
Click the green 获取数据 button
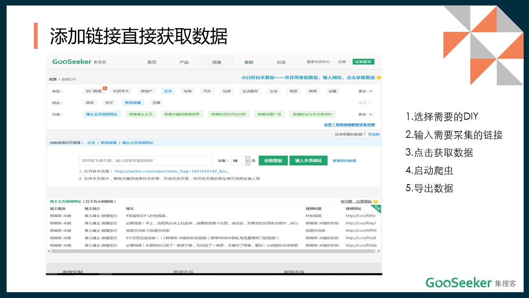pyautogui.click(x=273, y=161)
